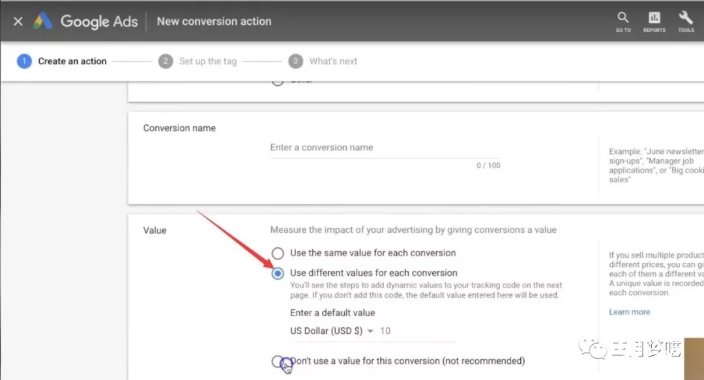Click the Google Ads logo
The width and height of the screenshot is (704, 380).
(43, 21)
